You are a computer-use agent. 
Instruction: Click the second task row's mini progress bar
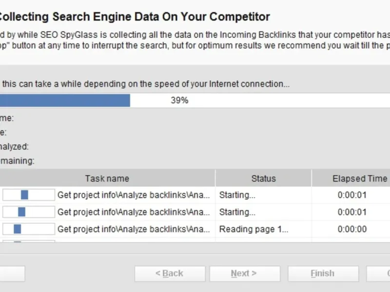click(28, 212)
